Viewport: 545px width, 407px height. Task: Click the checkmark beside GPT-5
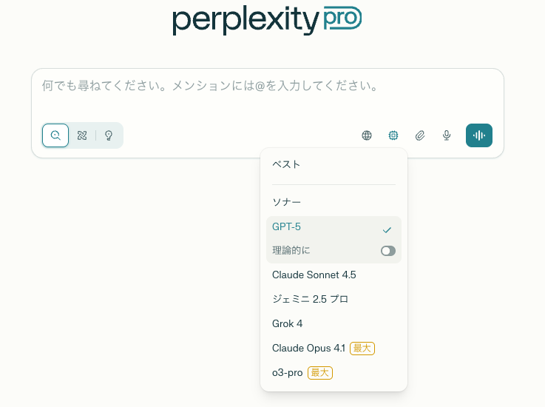[387, 229]
